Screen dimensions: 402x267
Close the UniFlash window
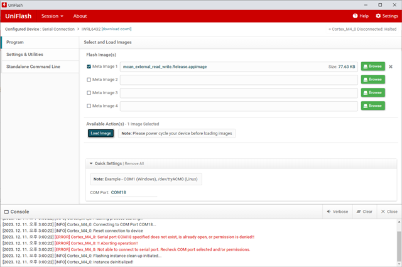click(x=394, y=5)
